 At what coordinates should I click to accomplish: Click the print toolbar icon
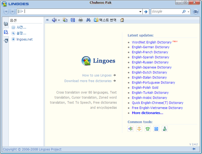(81, 20)
